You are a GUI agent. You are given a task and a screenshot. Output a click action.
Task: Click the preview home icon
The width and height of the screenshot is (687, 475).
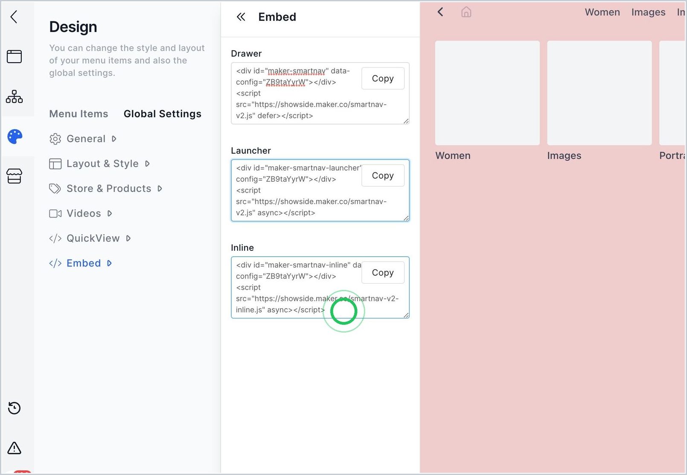click(x=466, y=12)
